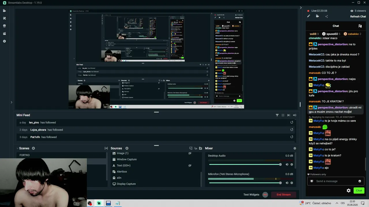Click Test Widgets
Image resolution: width=369 pixels, height=207 pixels.
point(251,195)
